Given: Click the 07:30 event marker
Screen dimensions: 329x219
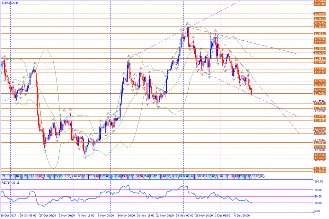Looking at the screenshot, I should (x=166, y=176).
